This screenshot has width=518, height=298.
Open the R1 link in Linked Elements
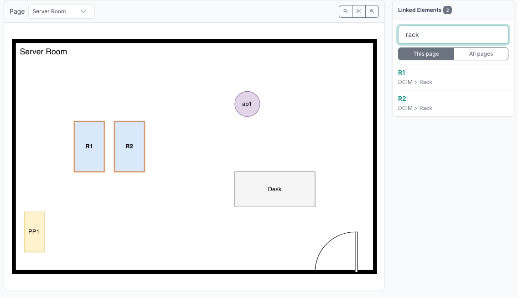point(401,73)
